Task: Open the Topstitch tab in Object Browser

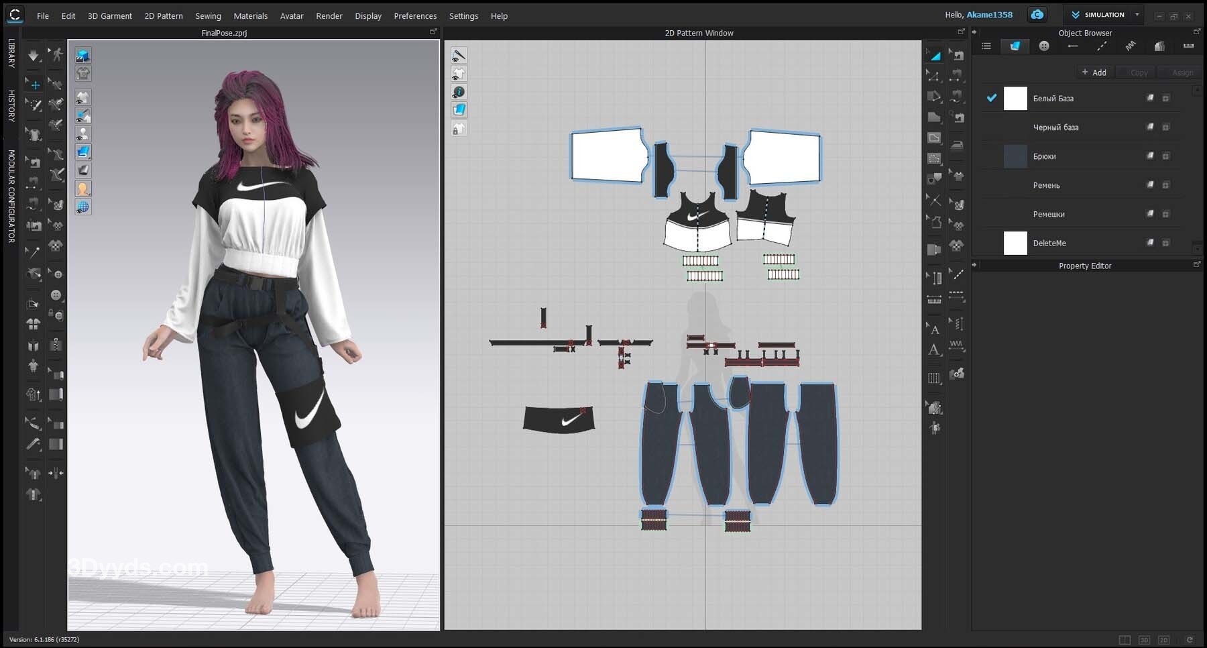Action: [1102, 46]
